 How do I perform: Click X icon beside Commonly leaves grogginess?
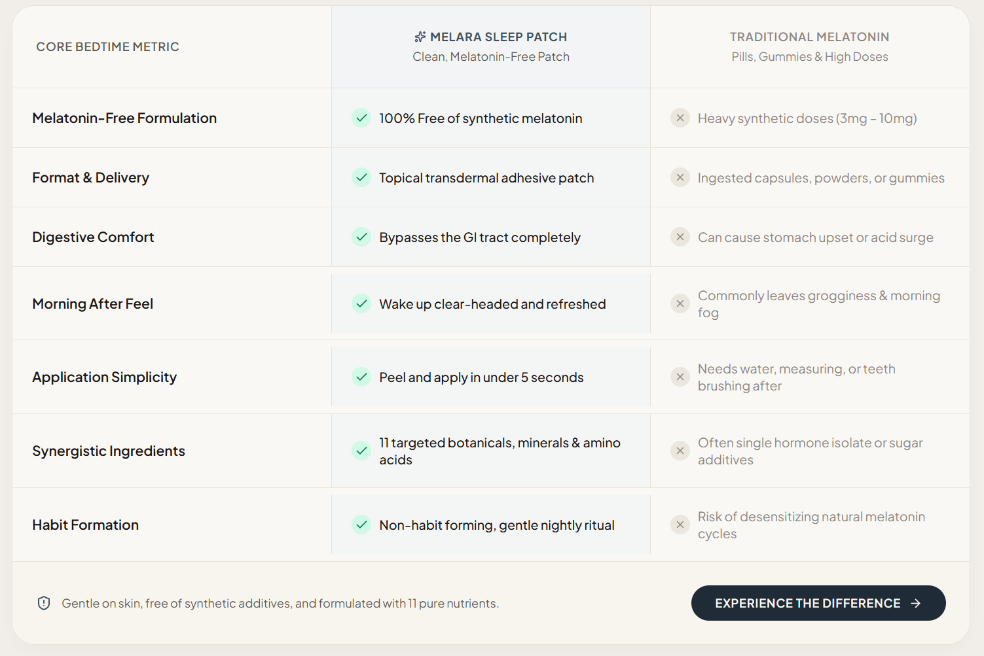click(680, 303)
